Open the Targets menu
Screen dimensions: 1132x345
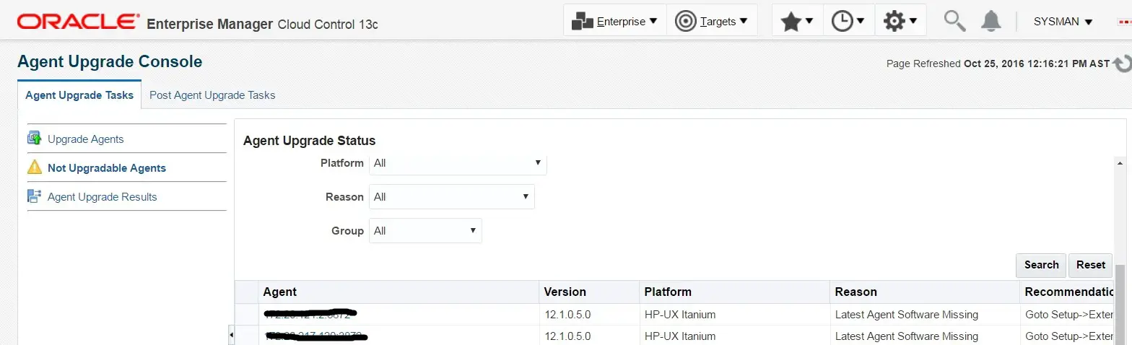pyautogui.click(x=711, y=21)
